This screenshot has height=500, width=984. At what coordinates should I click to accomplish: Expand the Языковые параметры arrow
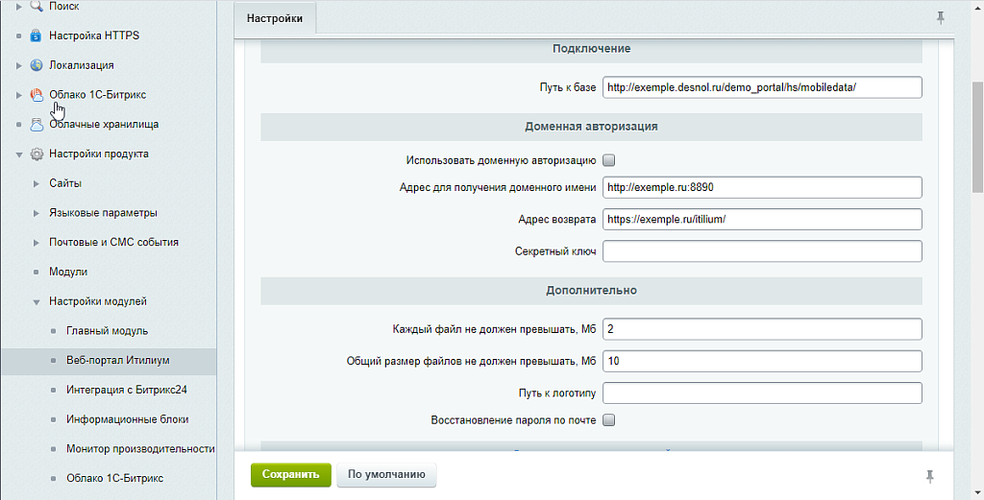point(37,213)
